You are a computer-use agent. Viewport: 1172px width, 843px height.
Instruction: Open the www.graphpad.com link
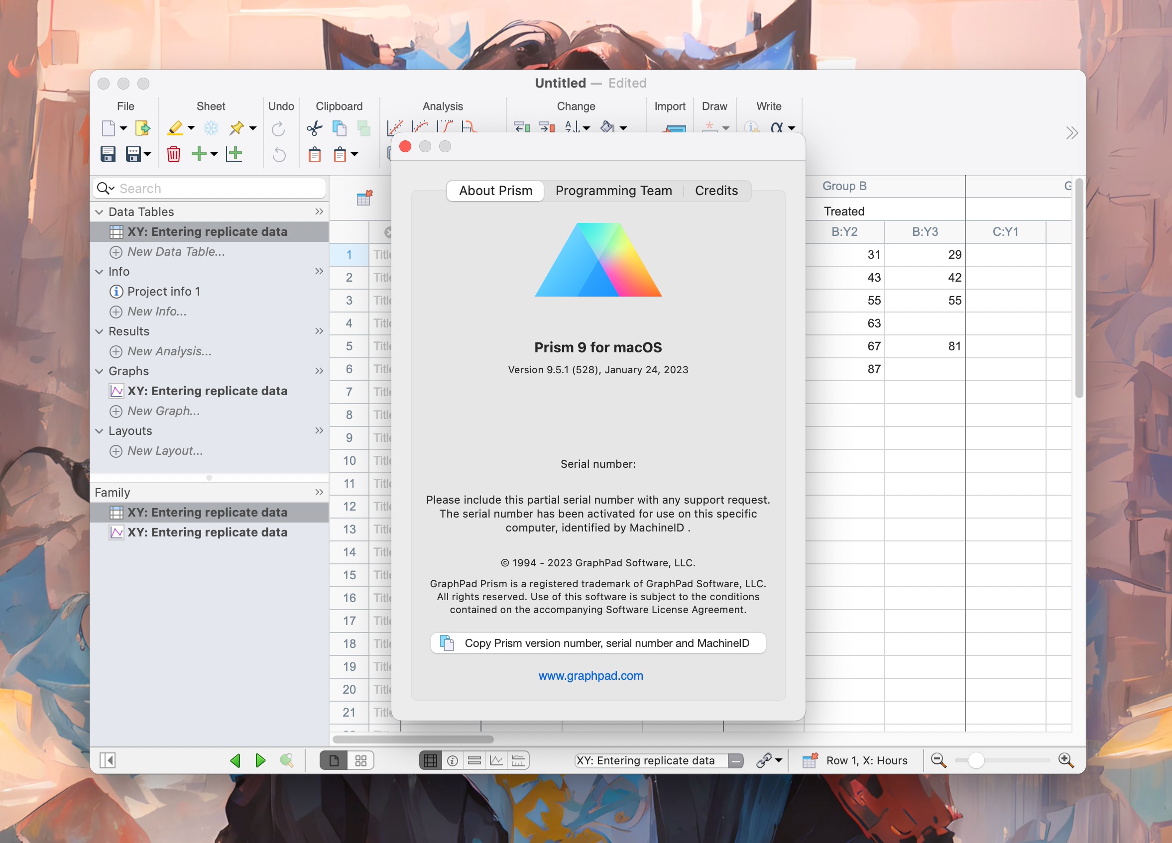tap(590, 676)
